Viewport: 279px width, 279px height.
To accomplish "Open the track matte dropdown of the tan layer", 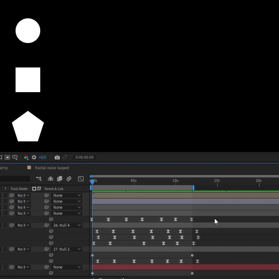I will coord(23,195).
